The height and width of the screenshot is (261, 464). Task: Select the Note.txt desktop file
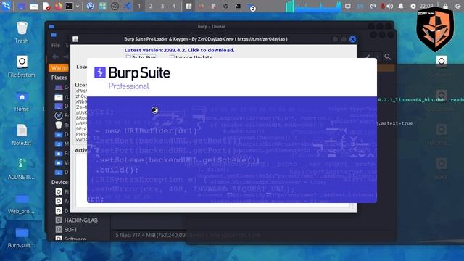tap(22, 135)
